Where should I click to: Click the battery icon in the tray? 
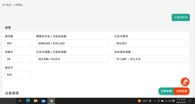(x=162, y=101)
